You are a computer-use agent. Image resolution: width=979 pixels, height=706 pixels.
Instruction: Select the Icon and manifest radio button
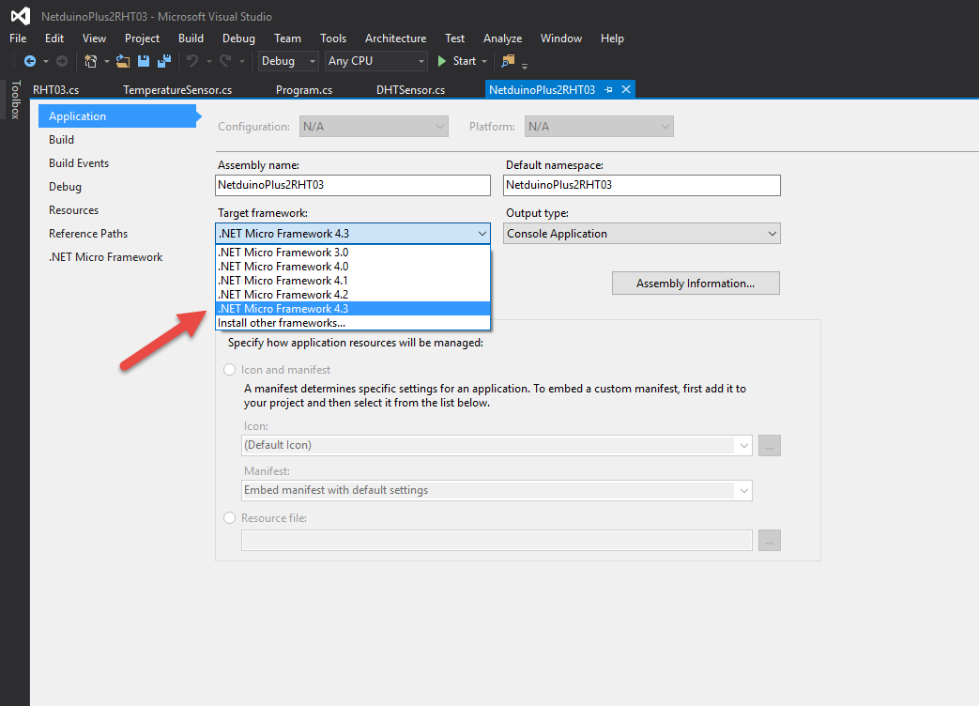(230, 370)
